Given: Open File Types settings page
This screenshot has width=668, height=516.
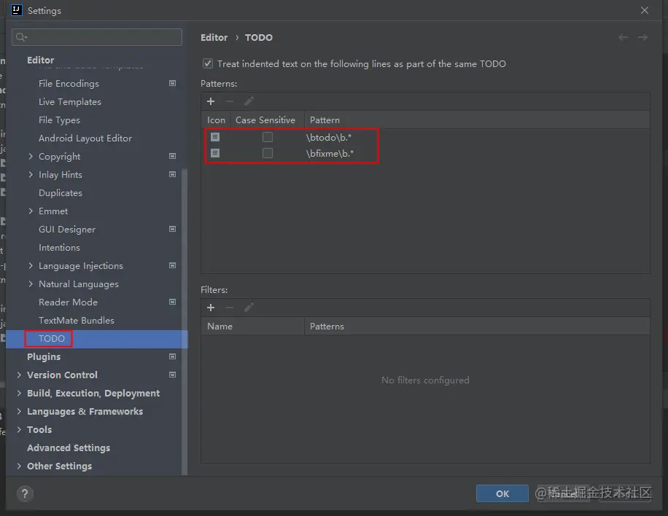Looking at the screenshot, I should click(59, 120).
